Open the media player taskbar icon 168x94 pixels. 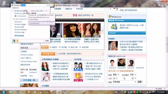[x=29, y=92]
